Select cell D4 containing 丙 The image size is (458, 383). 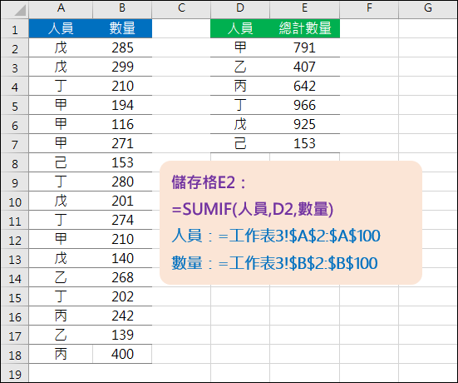[x=240, y=86]
